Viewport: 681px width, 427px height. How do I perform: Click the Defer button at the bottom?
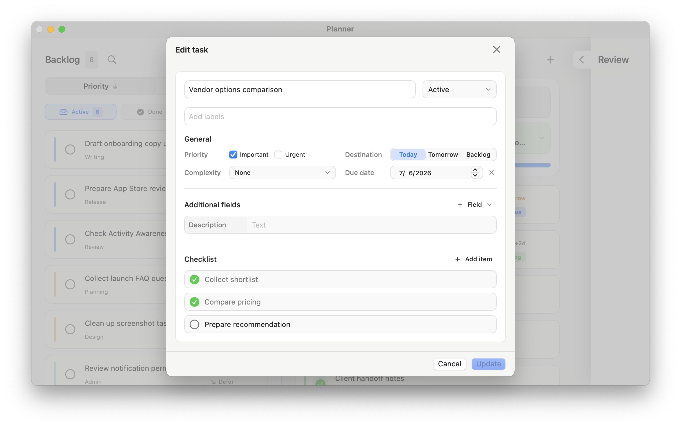[222, 381]
